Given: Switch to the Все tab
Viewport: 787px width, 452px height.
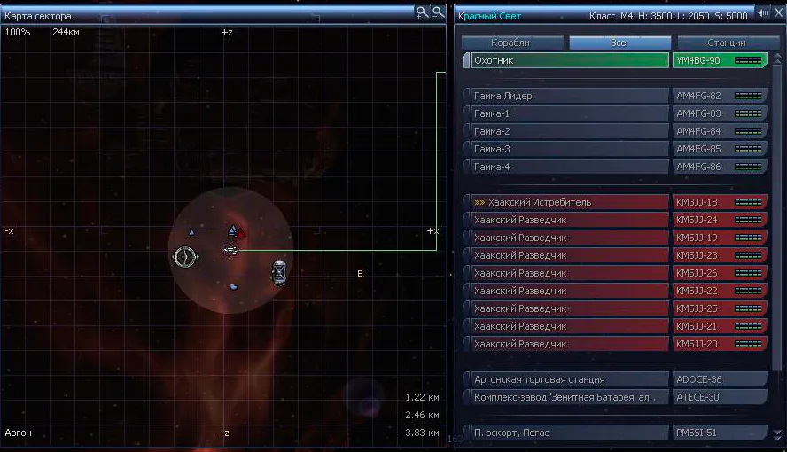Looking at the screenshot, I should click(619, 43).
